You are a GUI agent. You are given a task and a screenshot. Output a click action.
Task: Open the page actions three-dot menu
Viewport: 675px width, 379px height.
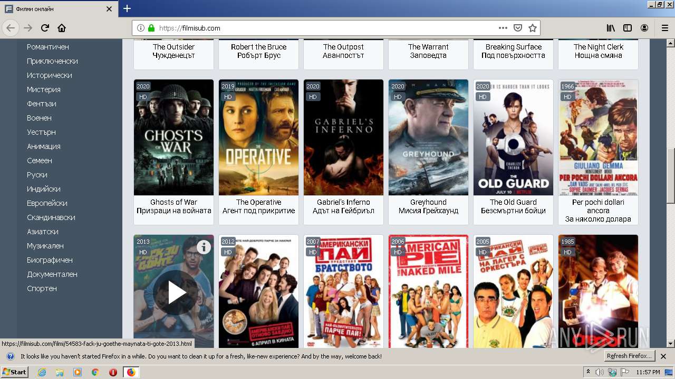click(x=503, y=28)
